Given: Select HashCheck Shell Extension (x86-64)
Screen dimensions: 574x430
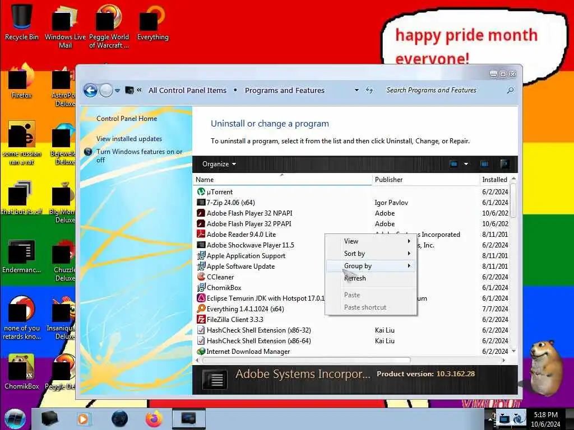Looking at the screenshot, I should [x=258, y=340].
